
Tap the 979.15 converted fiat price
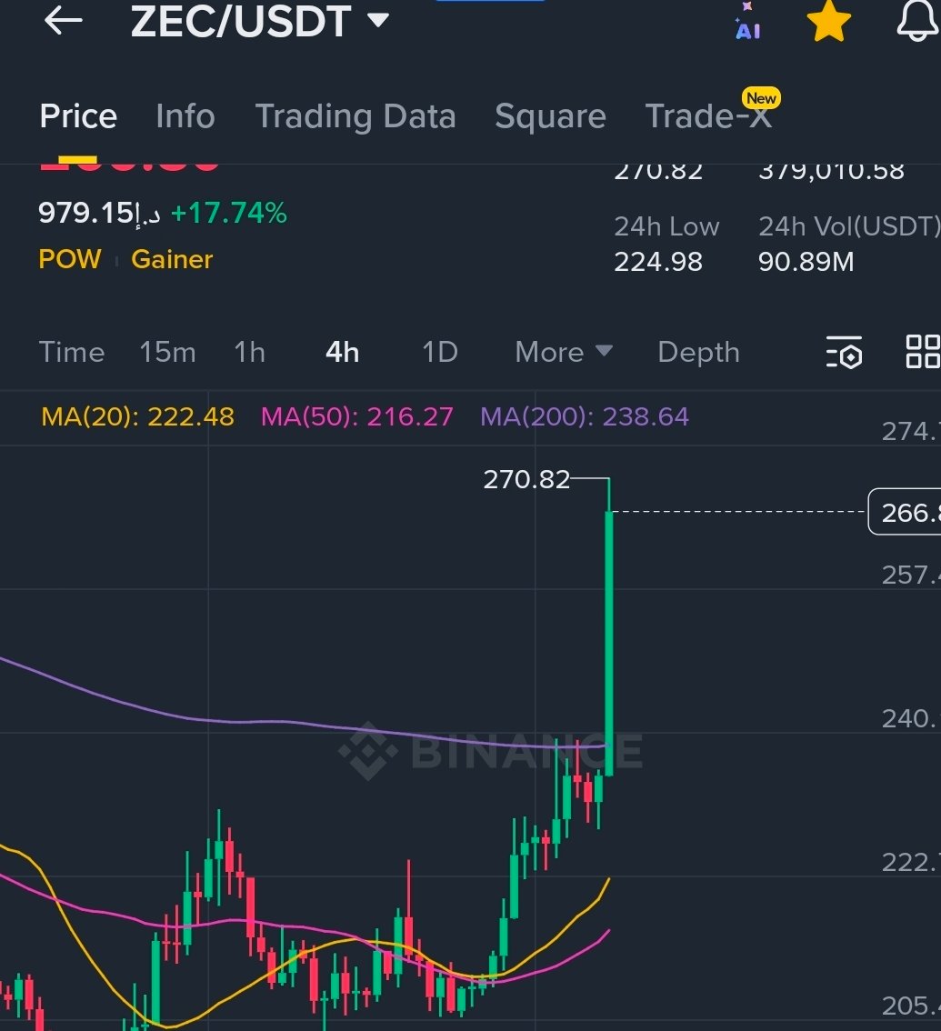click(x=99, y=213)
